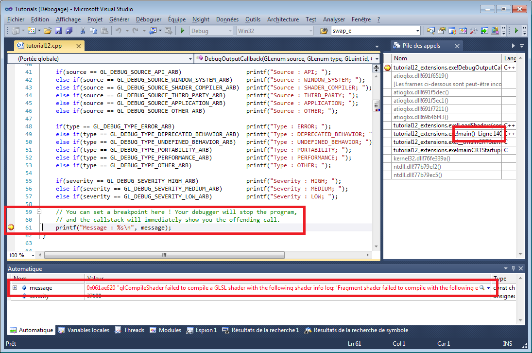Start debugging with green play icon

pos(183,31)
